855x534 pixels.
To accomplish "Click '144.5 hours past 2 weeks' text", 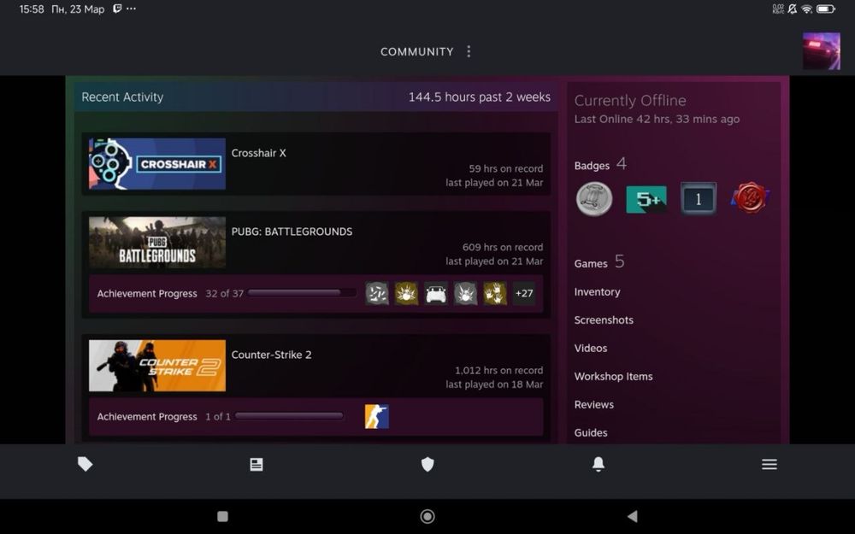I will pos(480,97).
